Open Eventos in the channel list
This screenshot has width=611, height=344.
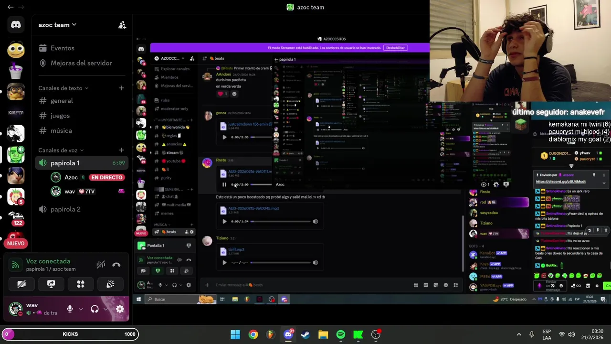(x=82, y=48)
